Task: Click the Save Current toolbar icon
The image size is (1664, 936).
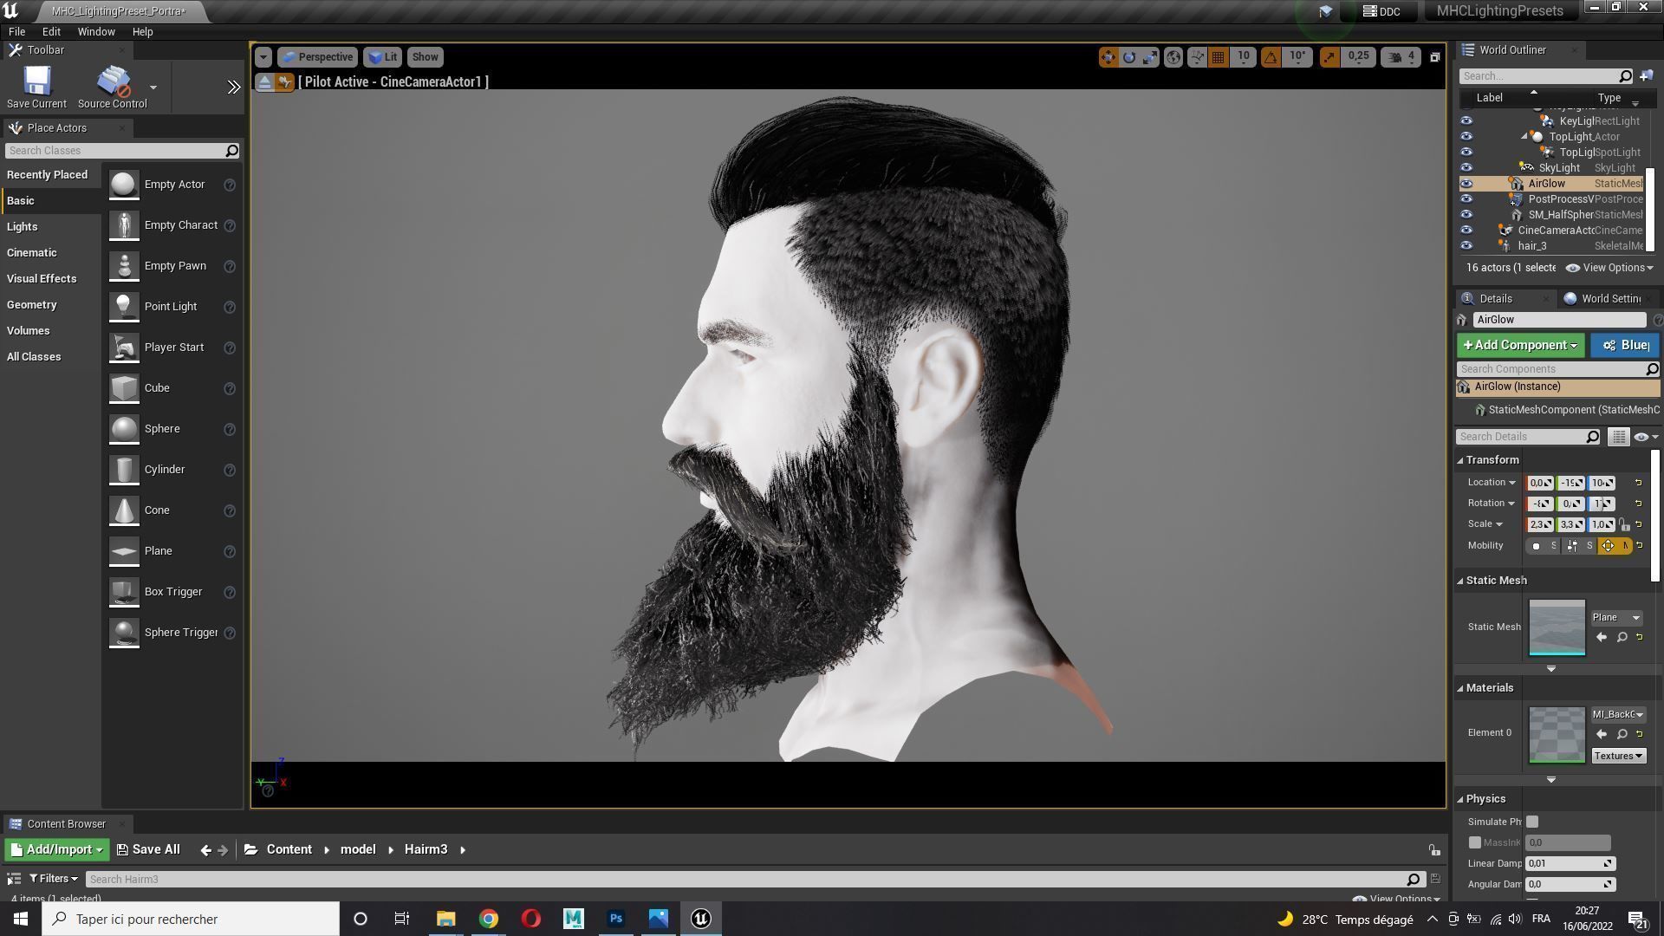Action: coord(36,87)
